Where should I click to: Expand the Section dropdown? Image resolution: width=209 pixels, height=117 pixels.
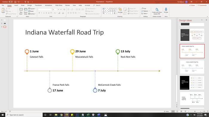pos(32,14)
